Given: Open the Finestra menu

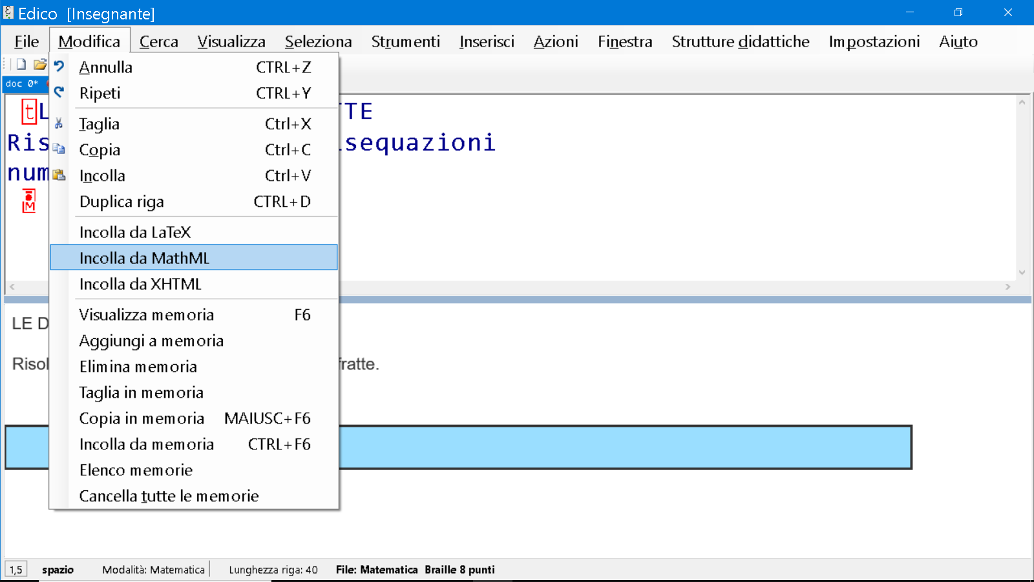Looking at the screenshot, I should pyautogui.click(x=625, y=41).
